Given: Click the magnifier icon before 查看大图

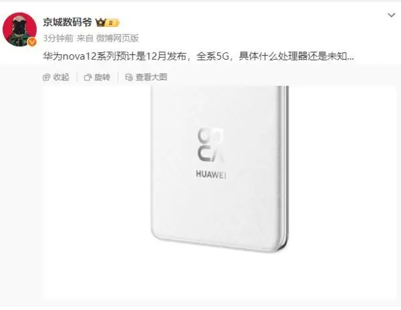Looking at the screenshot, I should coord(129,77).
